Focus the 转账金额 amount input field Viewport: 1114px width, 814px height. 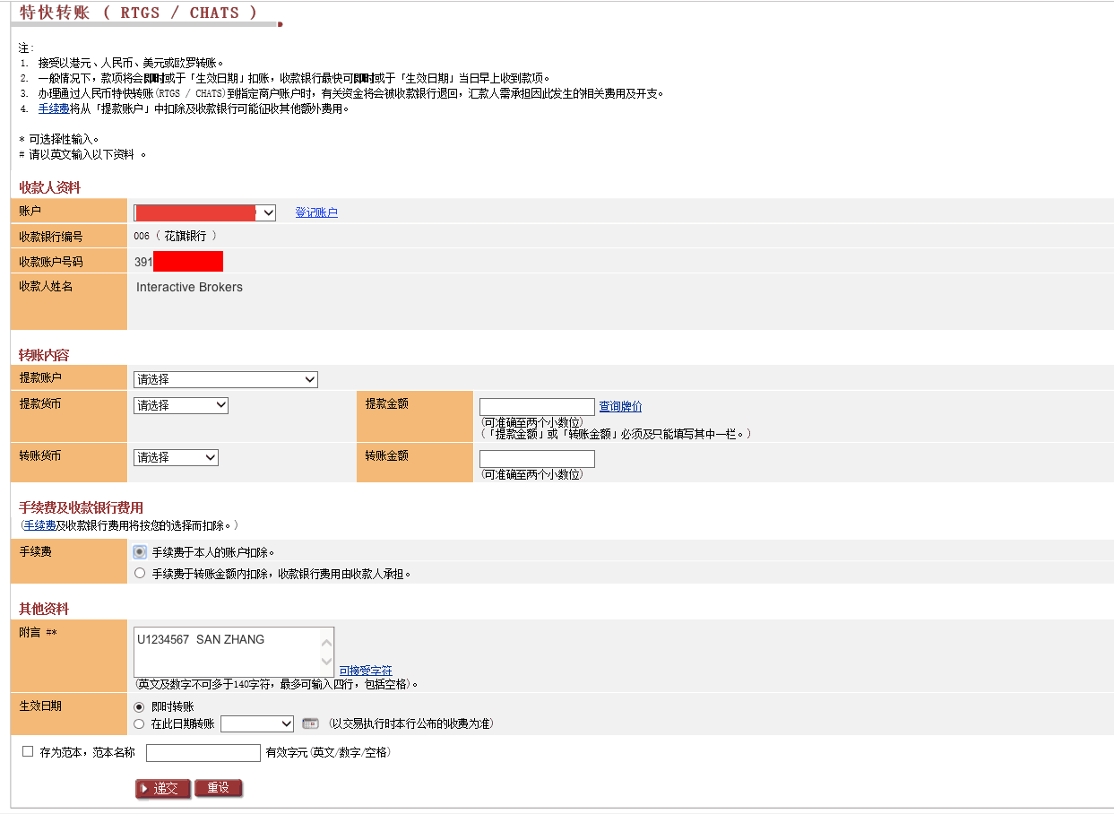(537, 458)
